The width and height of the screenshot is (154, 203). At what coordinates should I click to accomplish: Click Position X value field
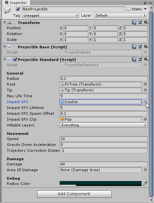(76, 28)
